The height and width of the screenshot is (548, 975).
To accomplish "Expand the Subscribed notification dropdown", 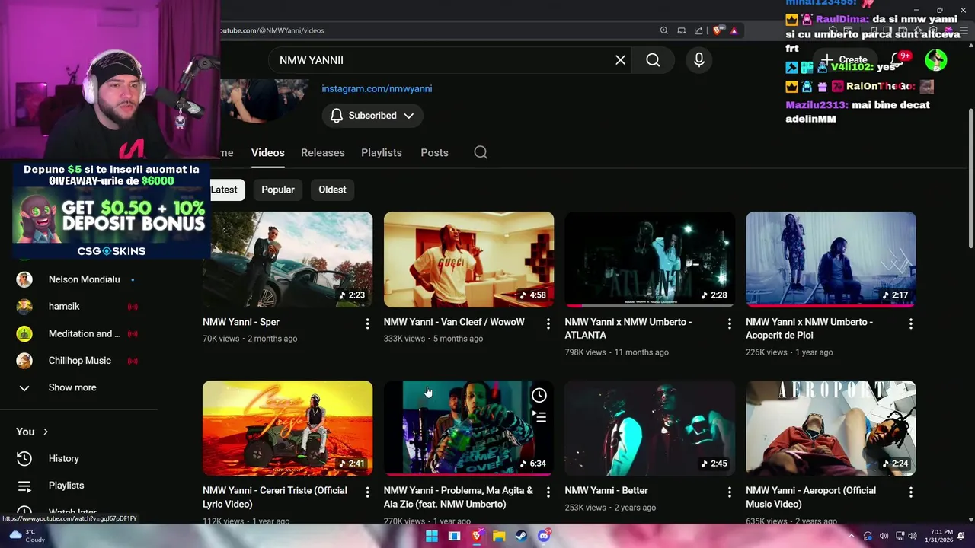I will tap(372, 116).
